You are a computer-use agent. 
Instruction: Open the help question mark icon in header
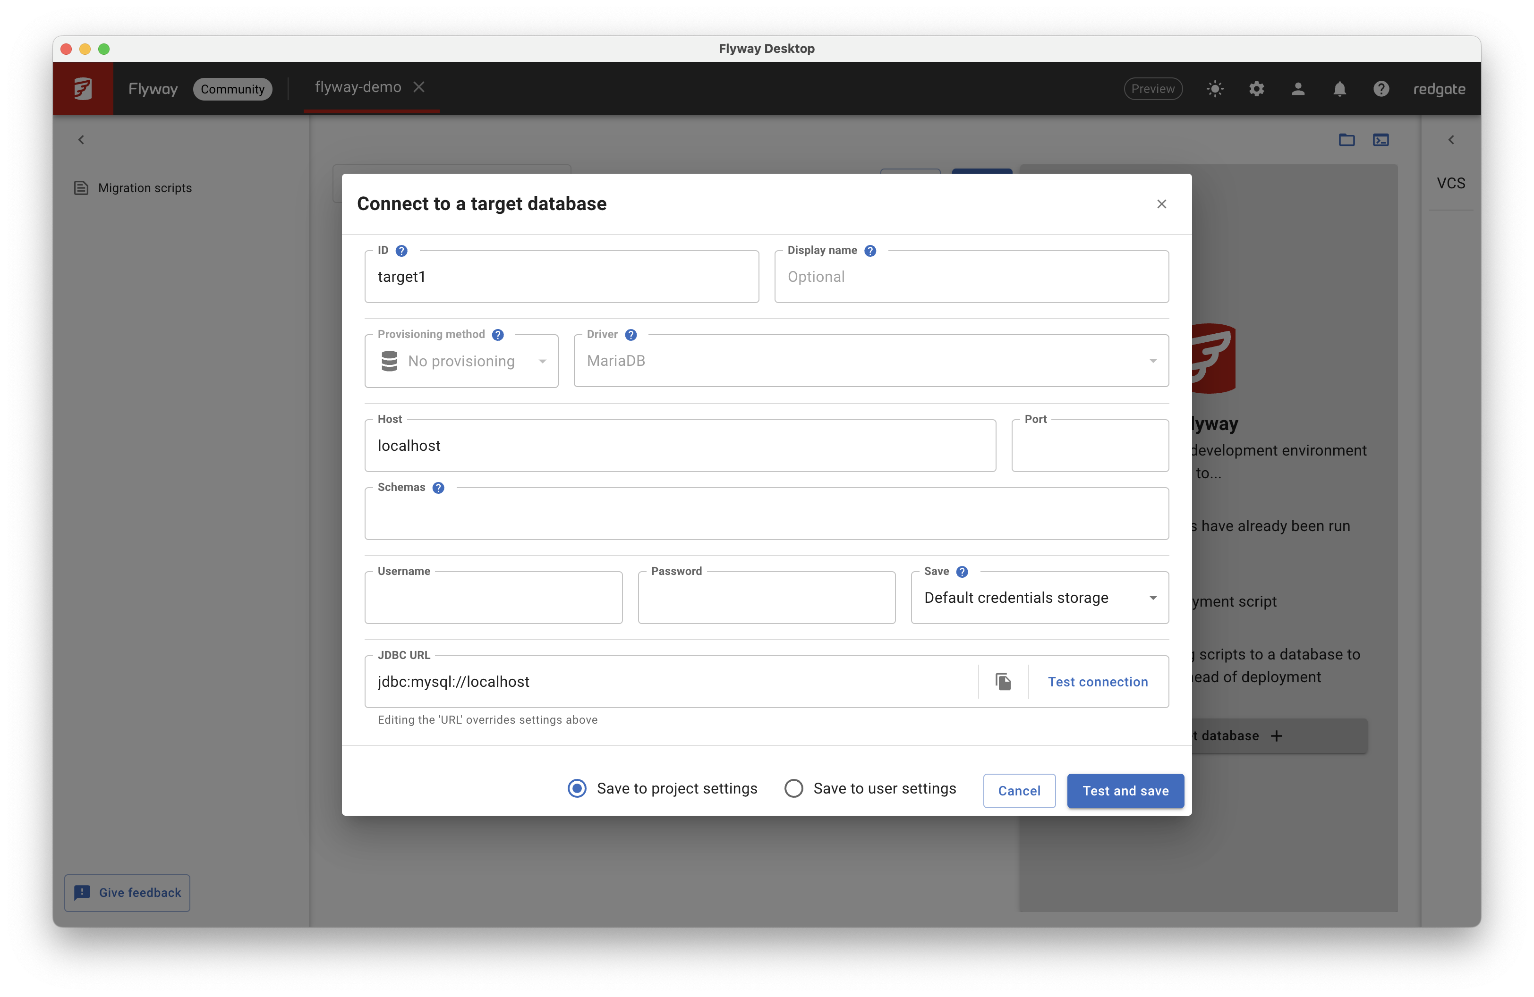pos(1381,89)
